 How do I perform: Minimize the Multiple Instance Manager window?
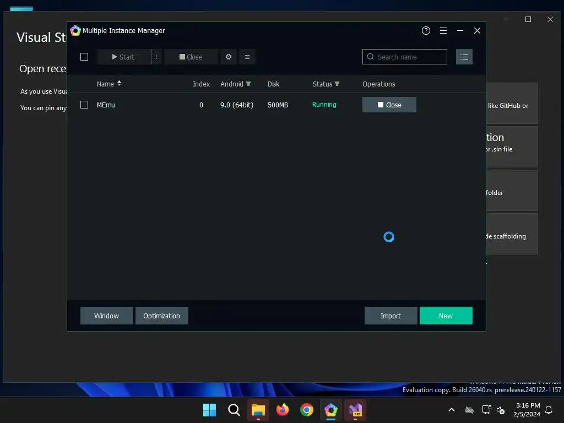(x=460, y=31)
